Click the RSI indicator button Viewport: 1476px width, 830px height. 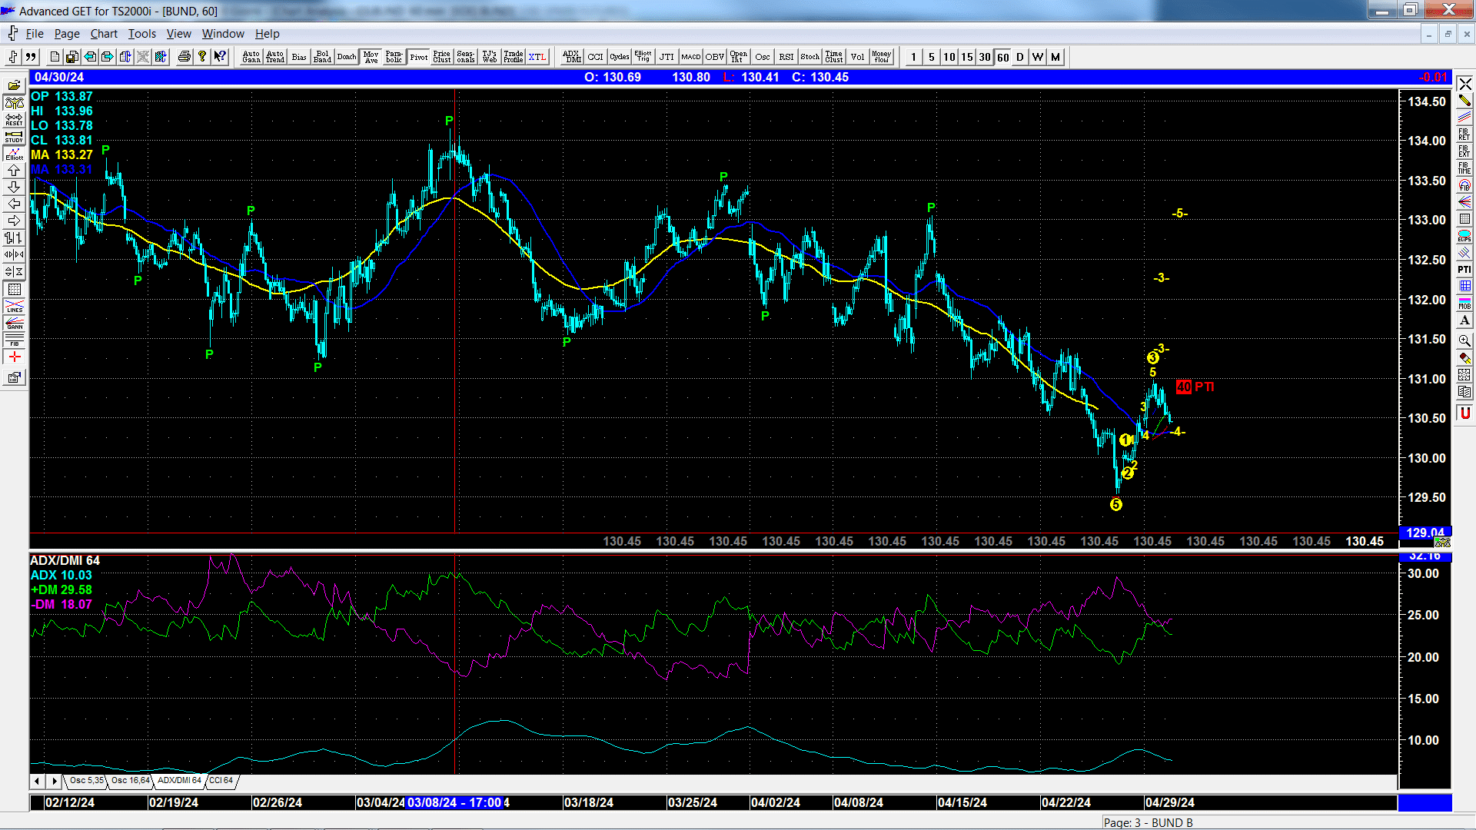[x=786, y=57]
